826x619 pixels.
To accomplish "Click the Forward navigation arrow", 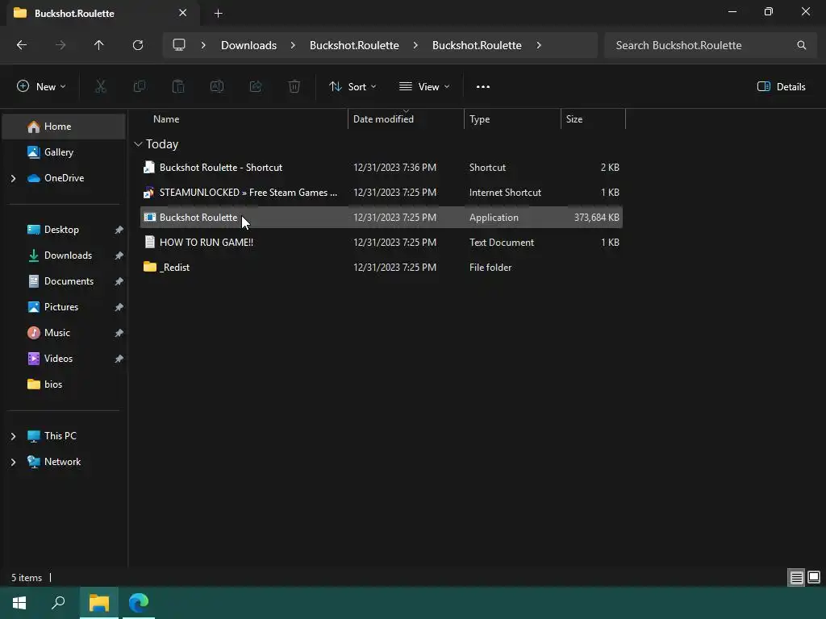I will 60,45.
